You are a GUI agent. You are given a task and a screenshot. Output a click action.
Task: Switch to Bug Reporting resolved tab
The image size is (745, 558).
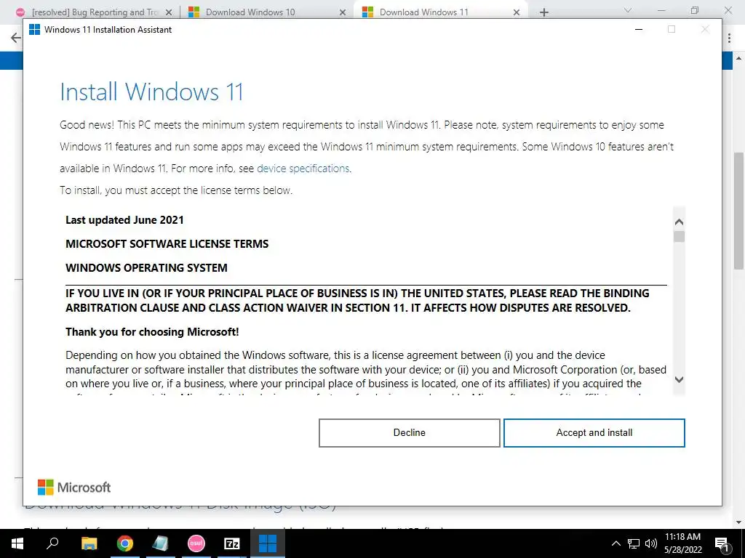95,12
